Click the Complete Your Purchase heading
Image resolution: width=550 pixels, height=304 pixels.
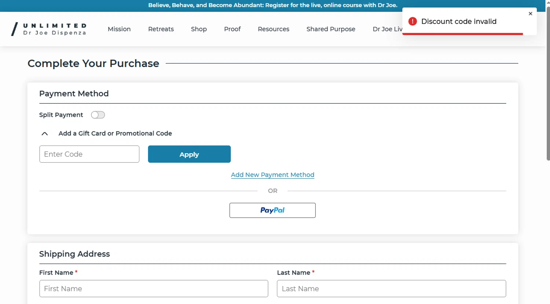pos(93,63)
